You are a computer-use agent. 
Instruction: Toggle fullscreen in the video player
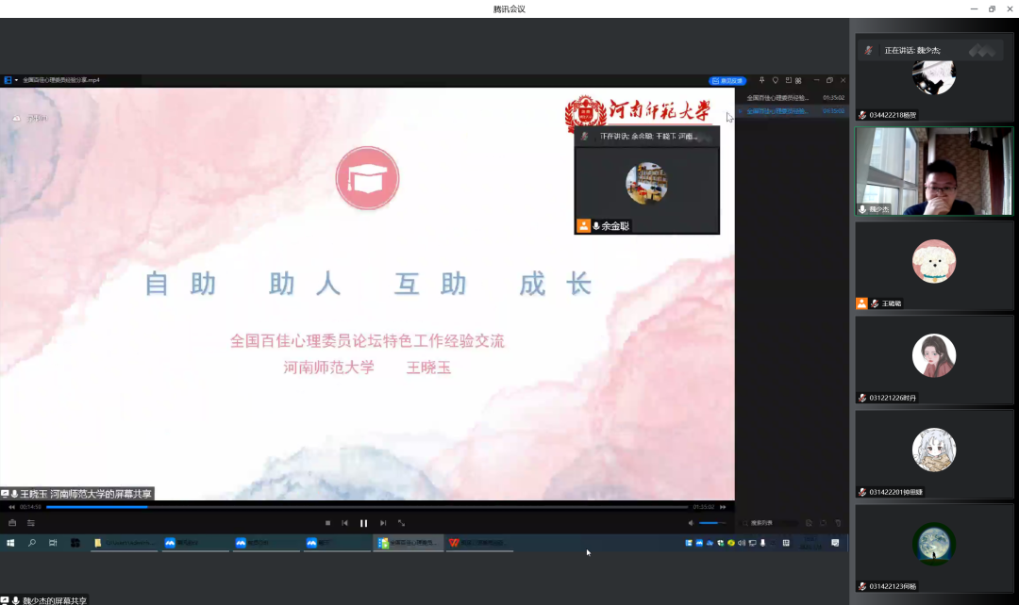pos(402,523)
